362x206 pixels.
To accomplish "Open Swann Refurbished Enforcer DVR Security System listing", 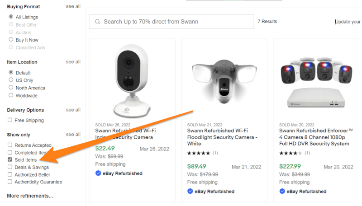I will (314, 137).
